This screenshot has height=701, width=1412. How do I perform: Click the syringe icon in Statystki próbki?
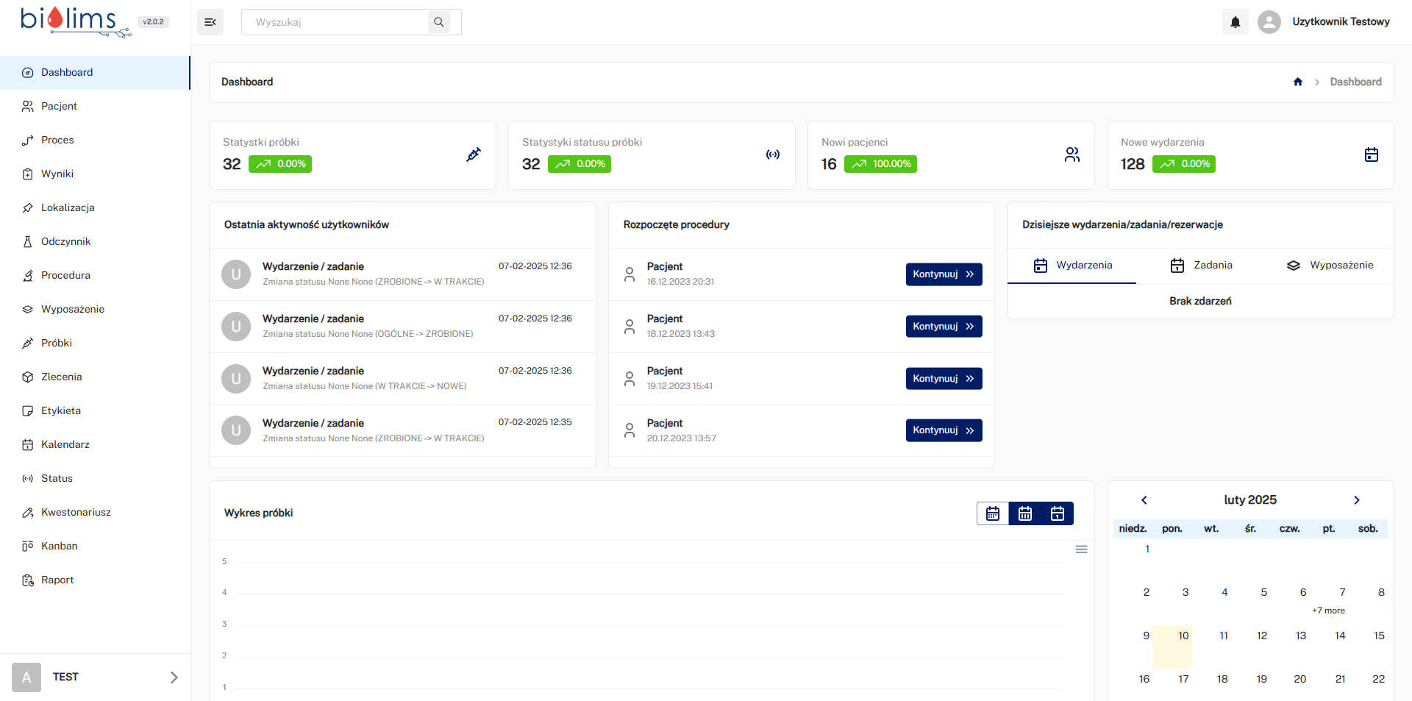coord(474,154)
